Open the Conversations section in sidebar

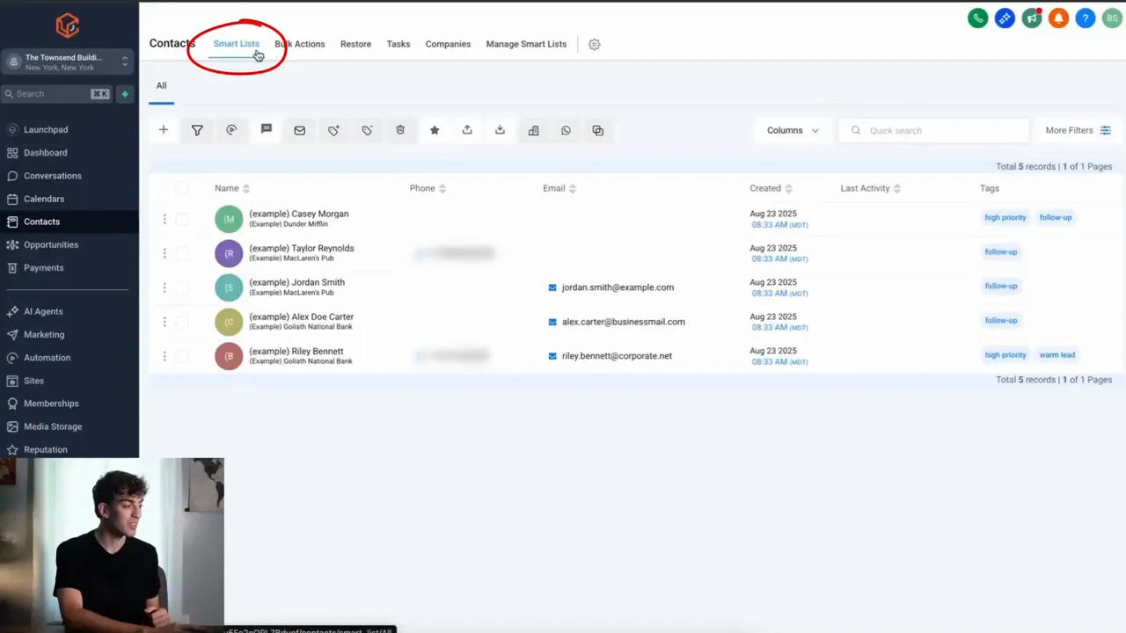52,175
